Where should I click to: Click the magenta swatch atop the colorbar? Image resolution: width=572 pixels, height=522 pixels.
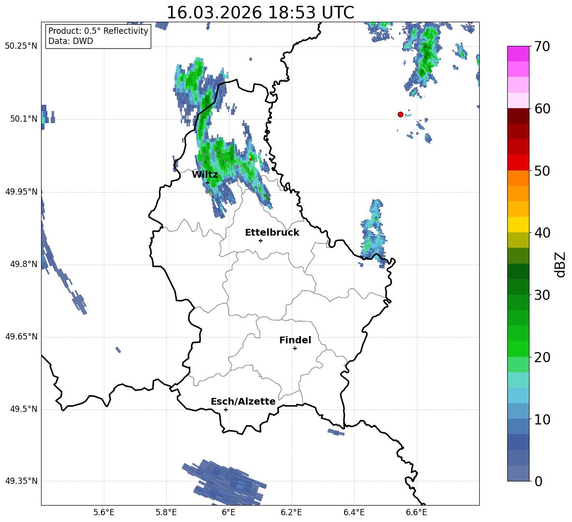coord(518,54)
